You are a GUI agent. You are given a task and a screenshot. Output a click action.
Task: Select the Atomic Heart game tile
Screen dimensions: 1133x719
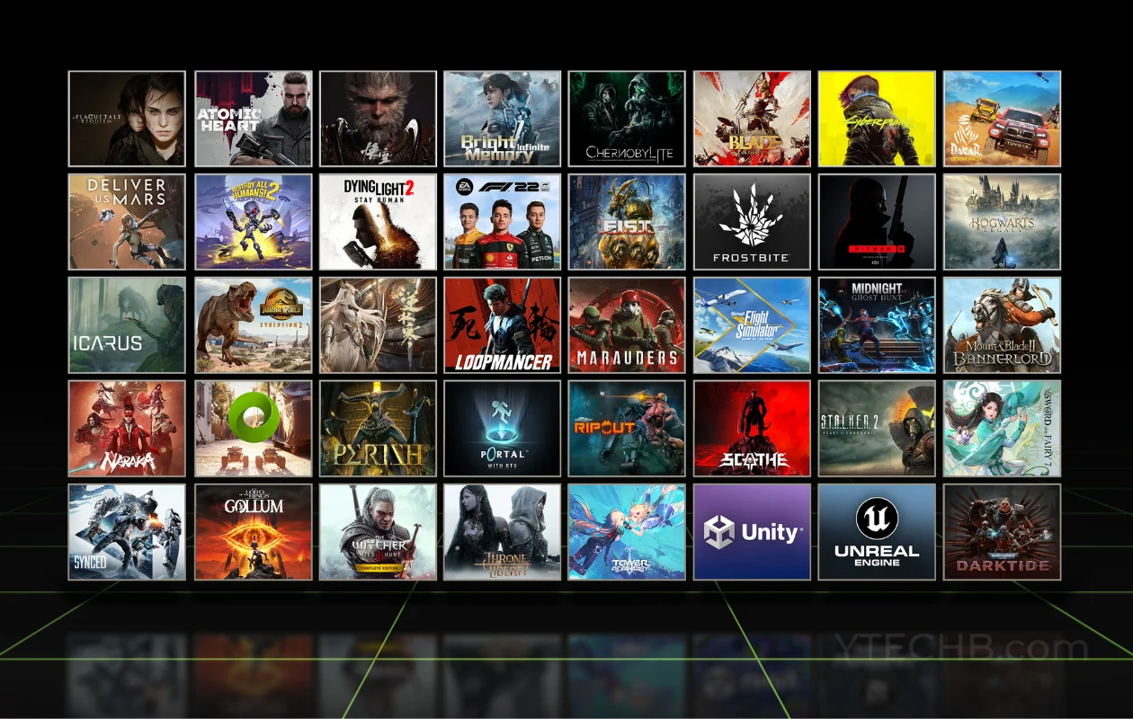[254, 119]
